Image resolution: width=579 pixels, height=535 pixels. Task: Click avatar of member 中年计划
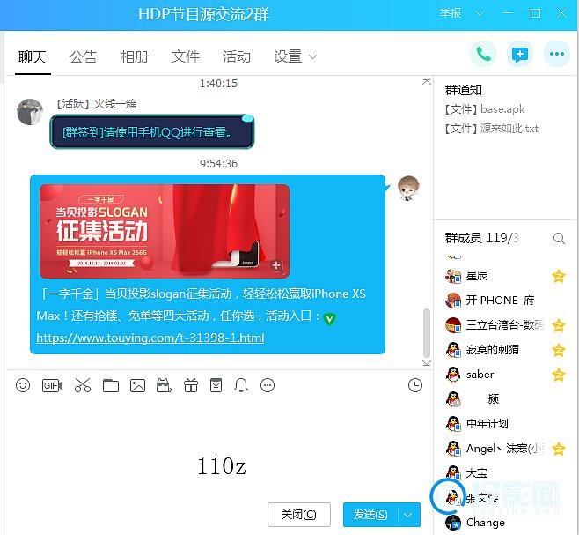(x=453, y=424)
